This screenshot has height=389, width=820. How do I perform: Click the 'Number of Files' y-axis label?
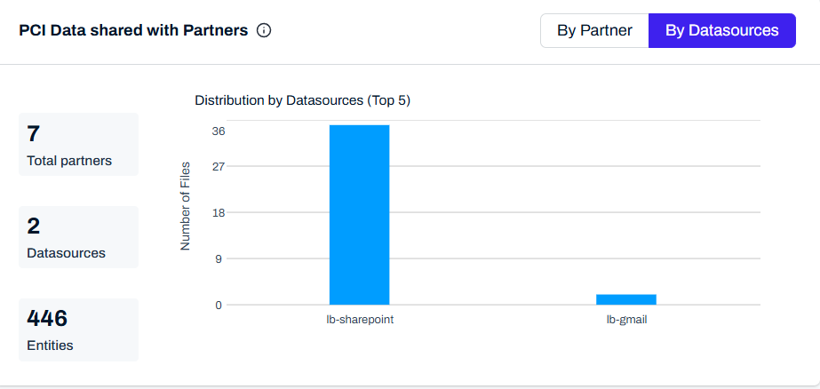point(186,206)
